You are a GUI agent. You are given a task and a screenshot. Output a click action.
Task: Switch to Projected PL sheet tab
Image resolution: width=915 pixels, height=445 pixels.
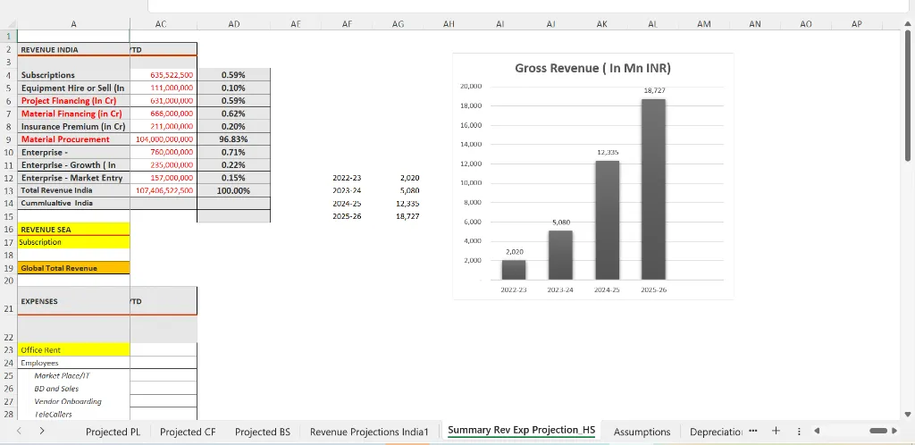(x=113, y=432)
